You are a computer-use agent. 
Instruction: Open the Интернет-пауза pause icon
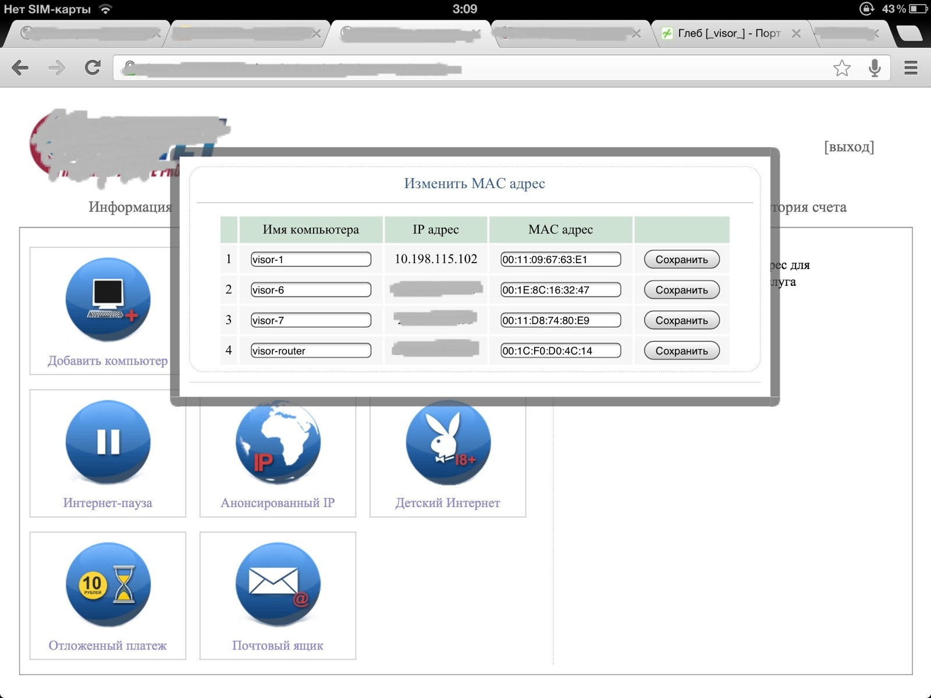[x=108, y=442]
